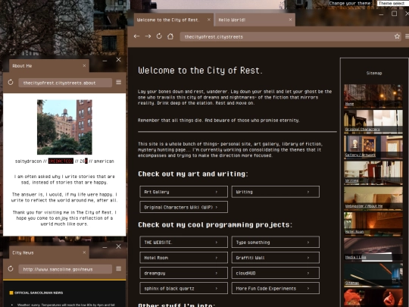
Task: Open the Type something project
Action: (x=276, y=243)
